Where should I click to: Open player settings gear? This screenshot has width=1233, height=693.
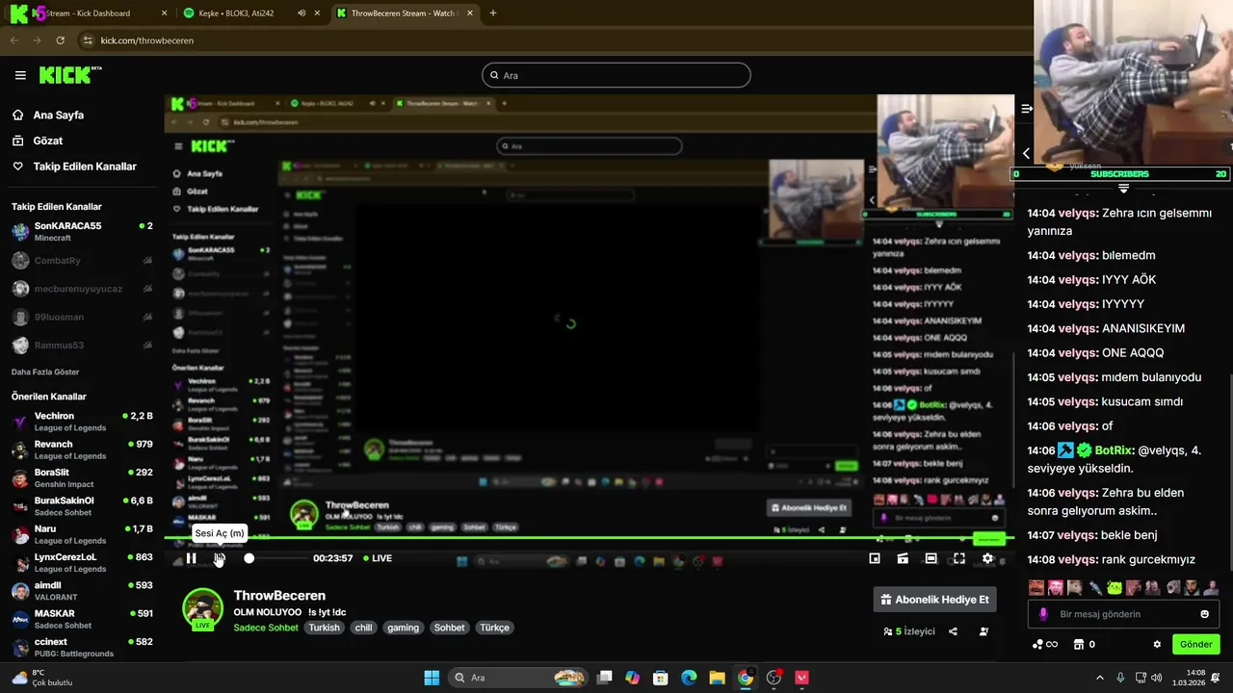pos(987,558)
